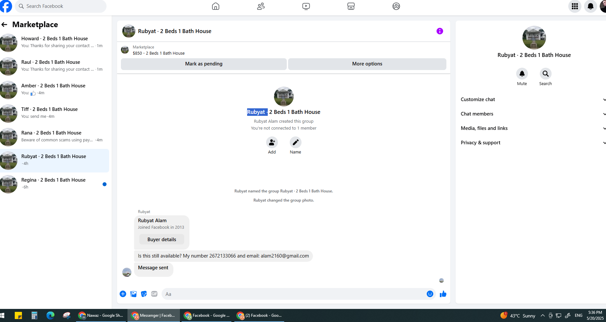606x322 pixels.
Task: Show hidden system tray icons
Action: [x=543, y=315]
